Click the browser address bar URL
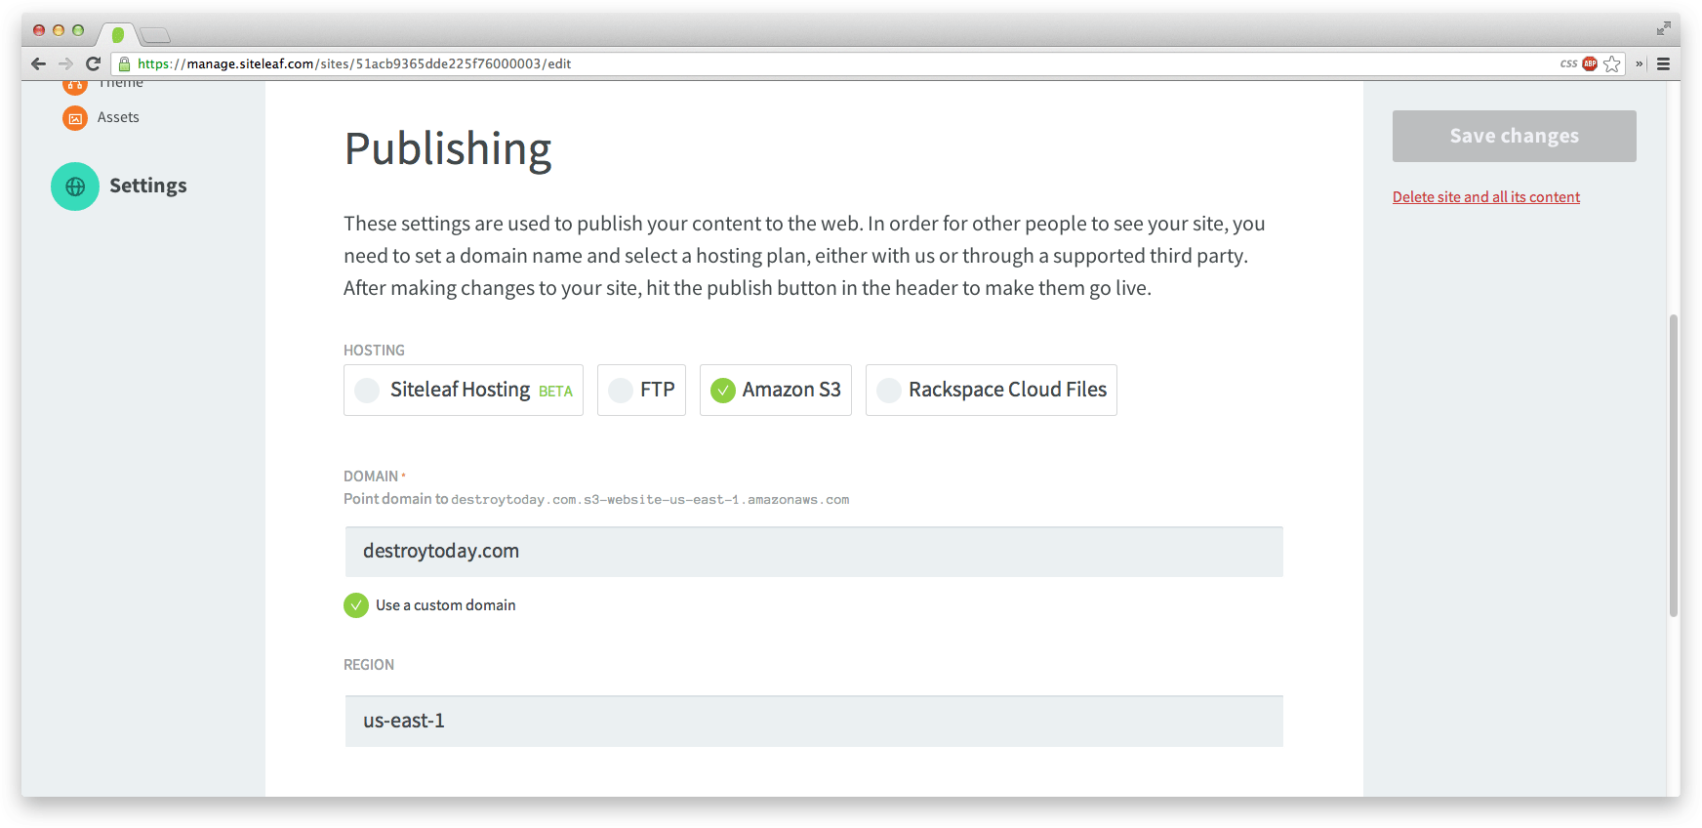 click(354, 63)
